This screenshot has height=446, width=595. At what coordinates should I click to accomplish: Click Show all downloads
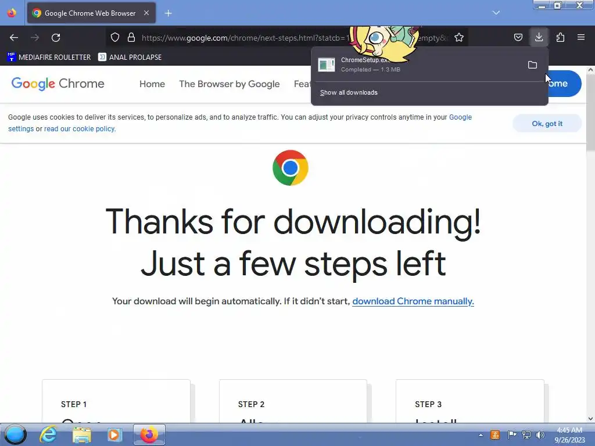[349, 92]
